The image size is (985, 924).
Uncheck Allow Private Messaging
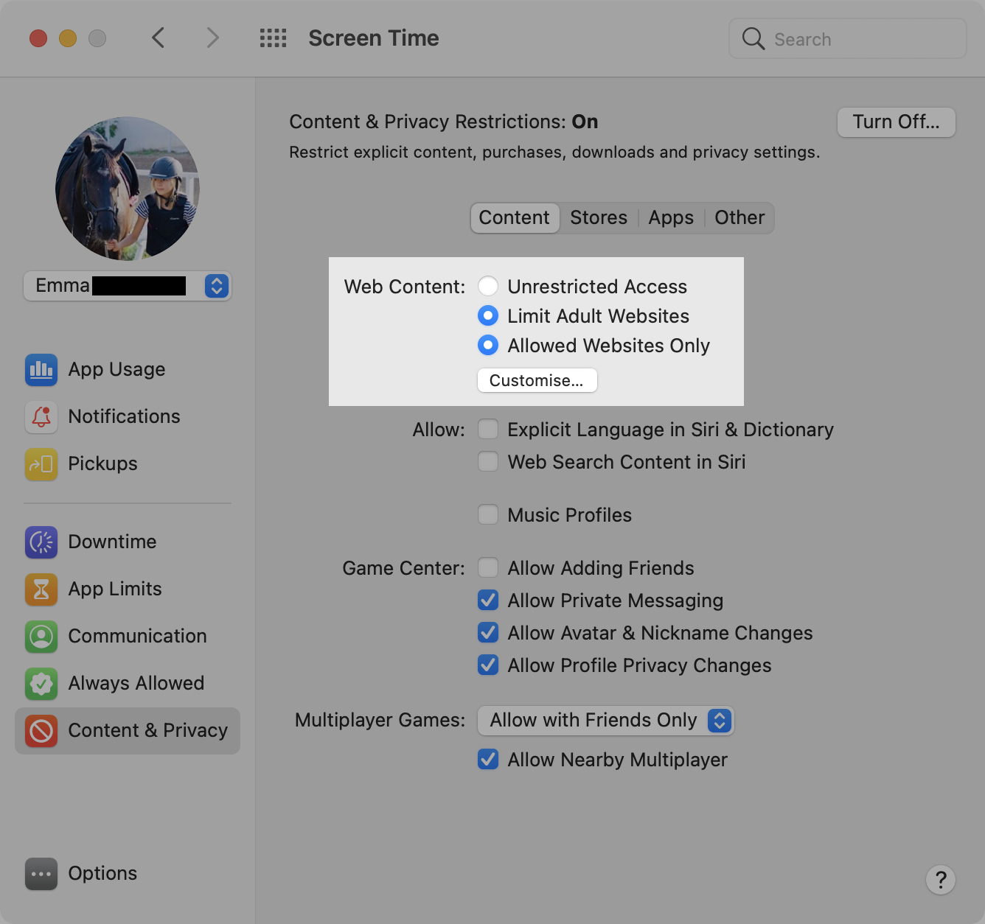coord(488,600)
